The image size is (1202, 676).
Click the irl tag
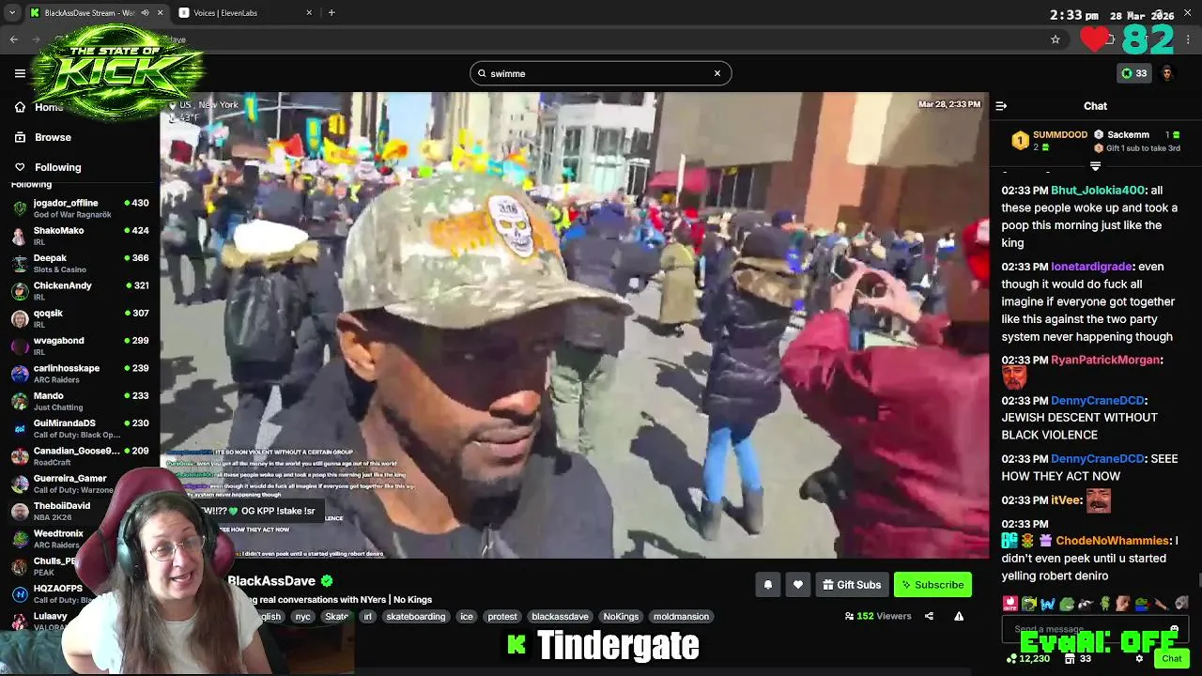pyautogui.click(x=368, y=617)
